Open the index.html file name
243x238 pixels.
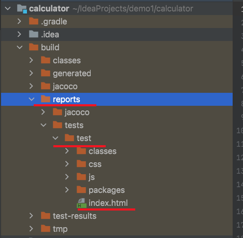[x=108, y=203]
